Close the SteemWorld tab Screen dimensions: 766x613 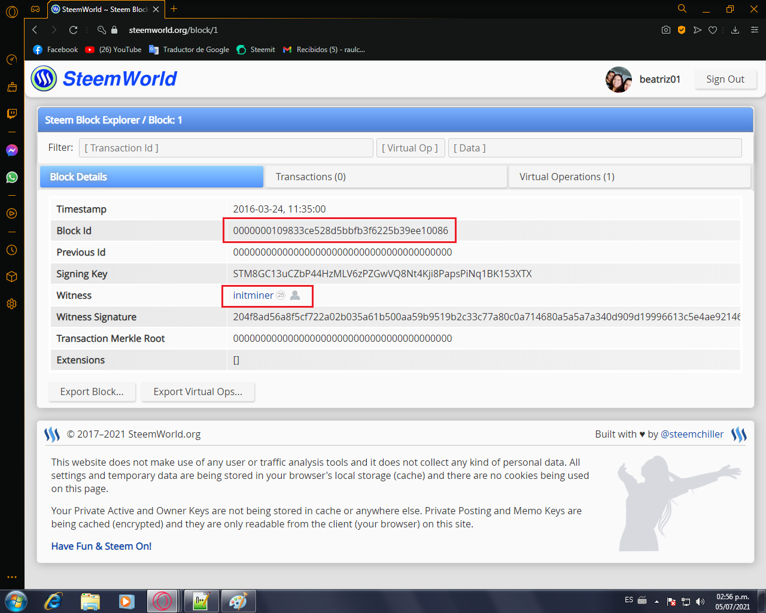click(156, 10)
